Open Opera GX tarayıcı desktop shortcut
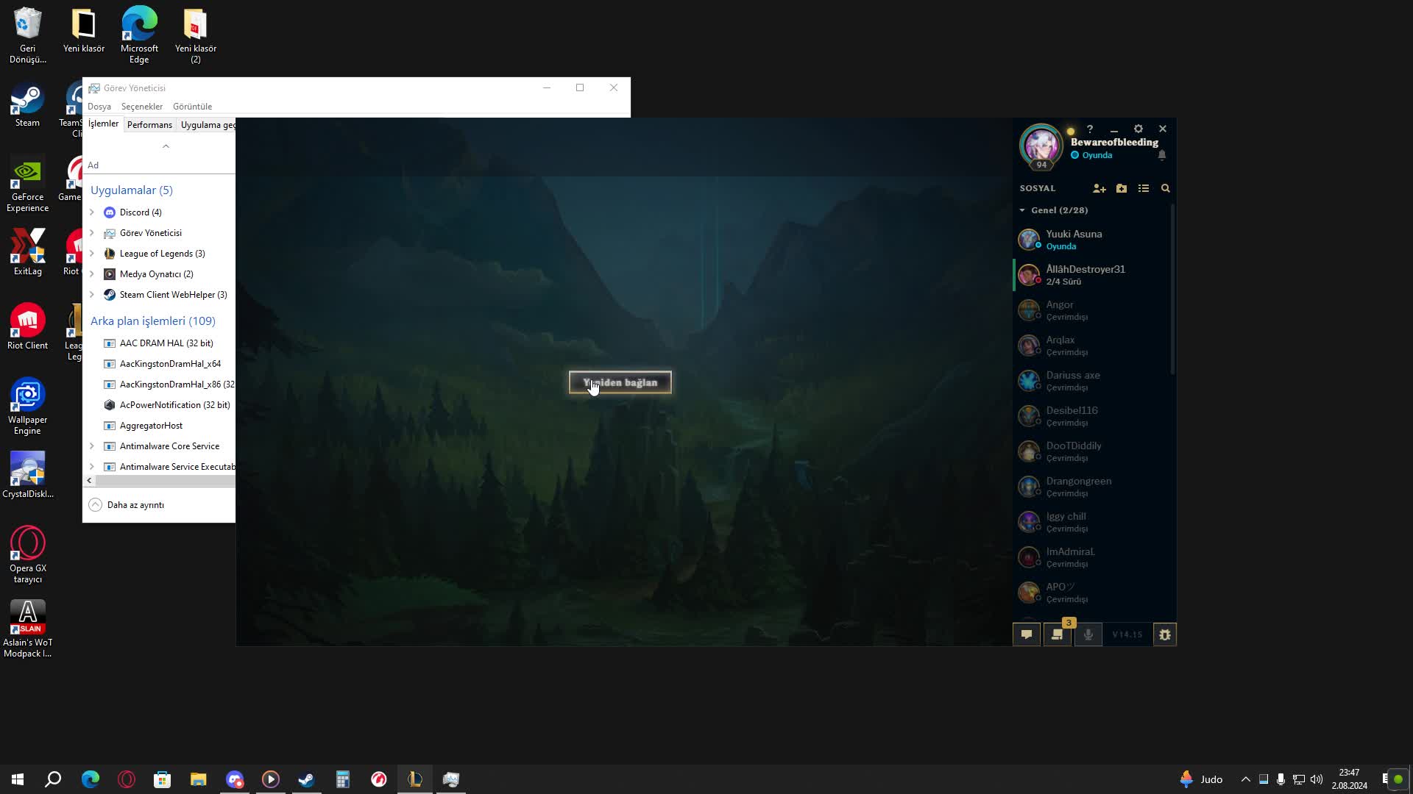 pyautogui.click(x=27, y=555)
